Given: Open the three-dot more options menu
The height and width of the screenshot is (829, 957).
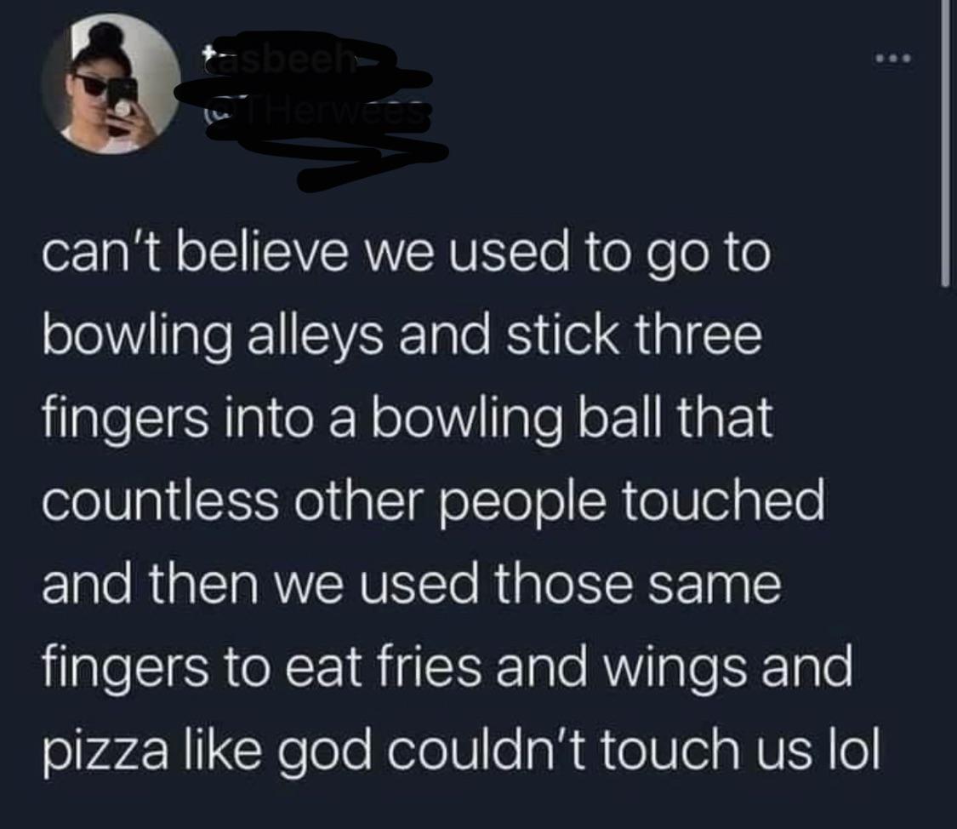Looking at the screenshot, I should (892, 60).
